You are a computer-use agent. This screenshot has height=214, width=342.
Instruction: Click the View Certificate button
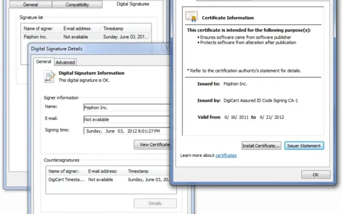(x=152, y=144)
